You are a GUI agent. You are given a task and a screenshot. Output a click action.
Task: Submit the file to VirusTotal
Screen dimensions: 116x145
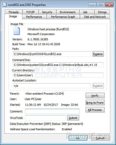(73, 118)
